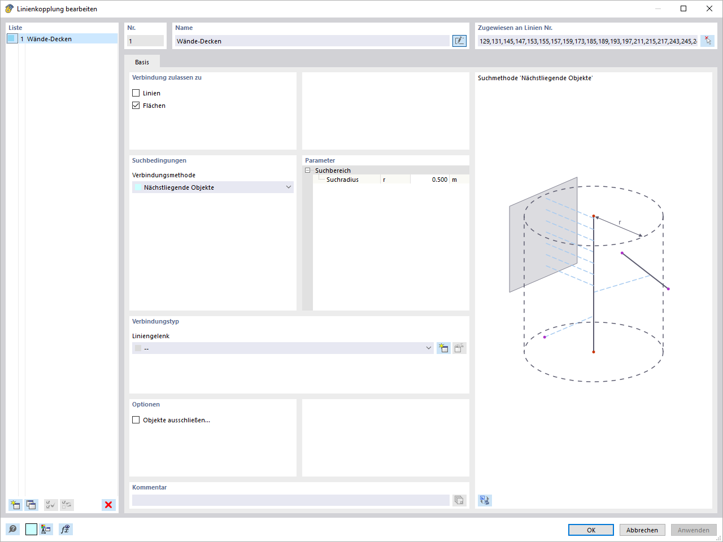
Task: Maximize the Linienkopplung bearbeiten window
Action: click(x=683, y=8)
